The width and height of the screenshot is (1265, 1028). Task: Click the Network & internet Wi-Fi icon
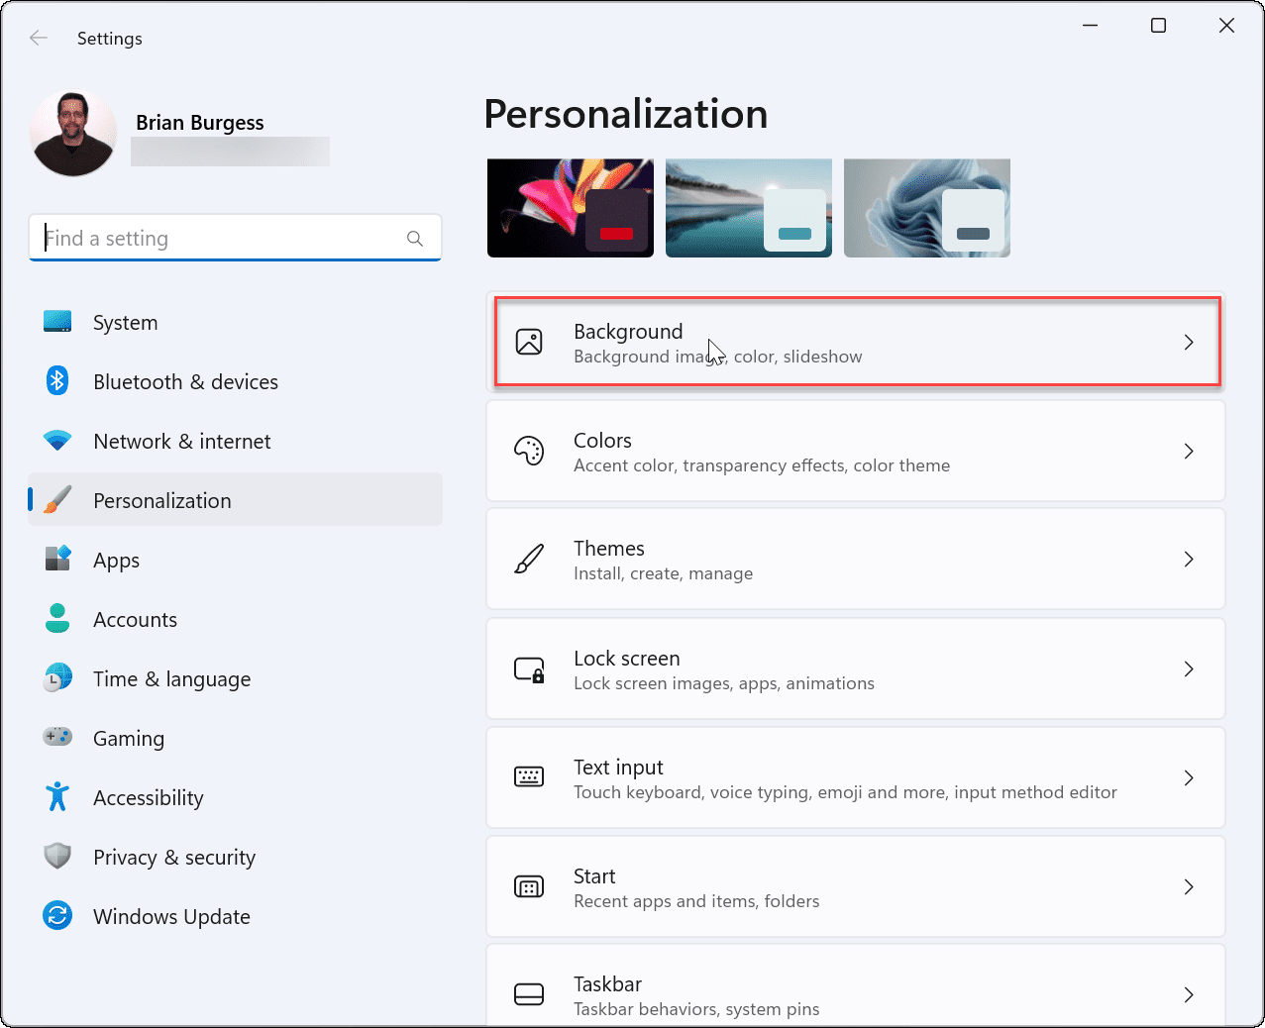(x=57, y=440)
